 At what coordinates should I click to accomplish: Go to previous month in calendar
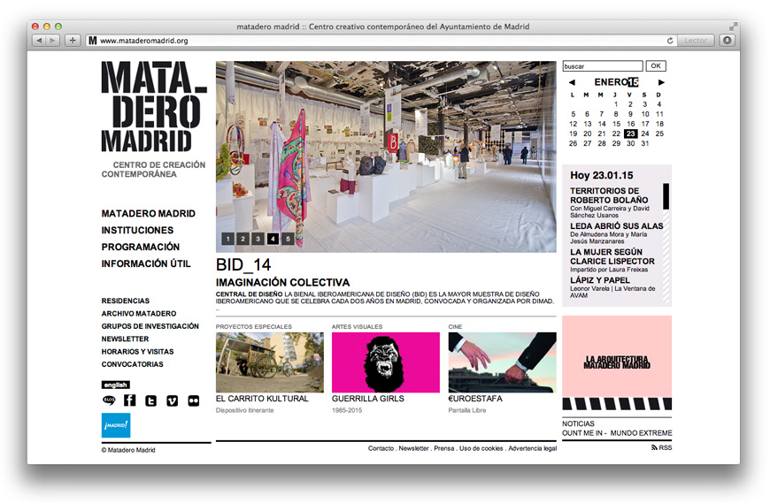(572, 82)
